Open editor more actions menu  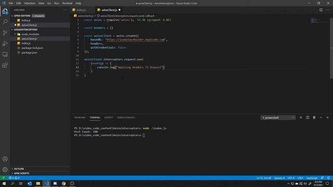[327, 10]
